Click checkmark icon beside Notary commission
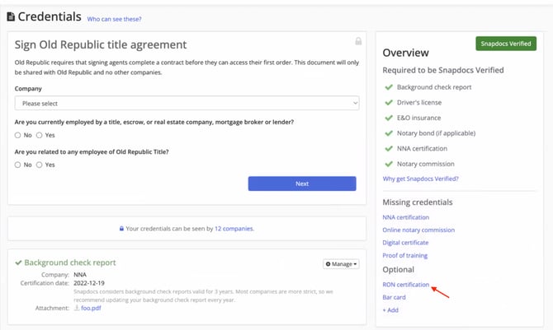The image size is (553, 330). 388,164
